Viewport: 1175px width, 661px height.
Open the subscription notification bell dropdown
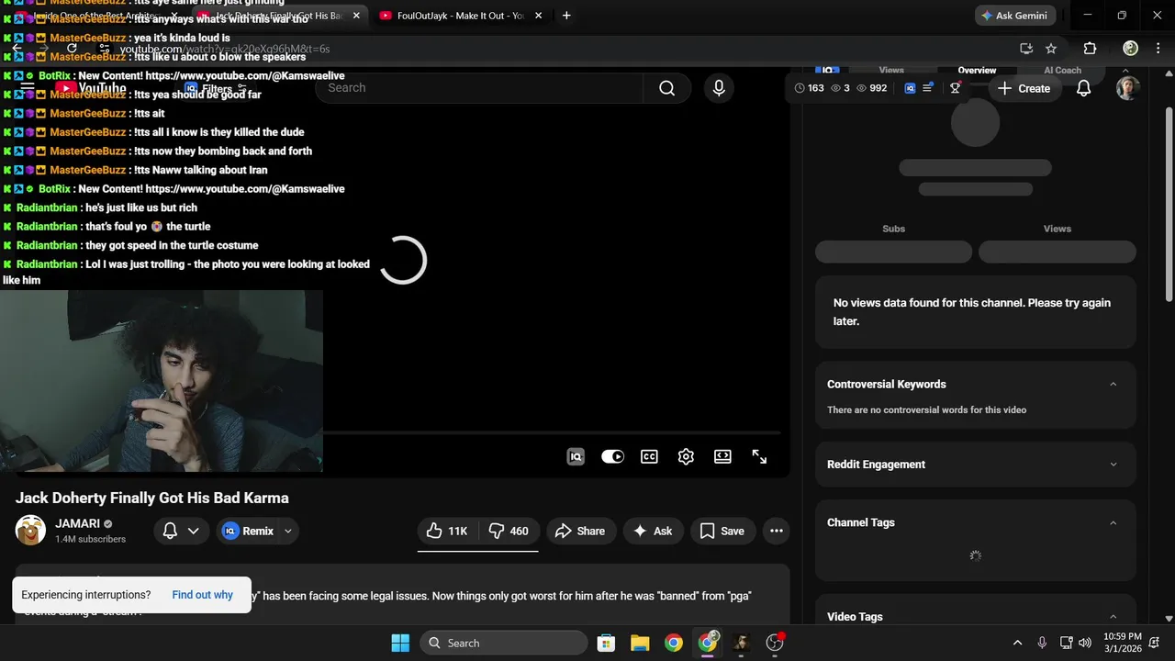coord(181,531)
